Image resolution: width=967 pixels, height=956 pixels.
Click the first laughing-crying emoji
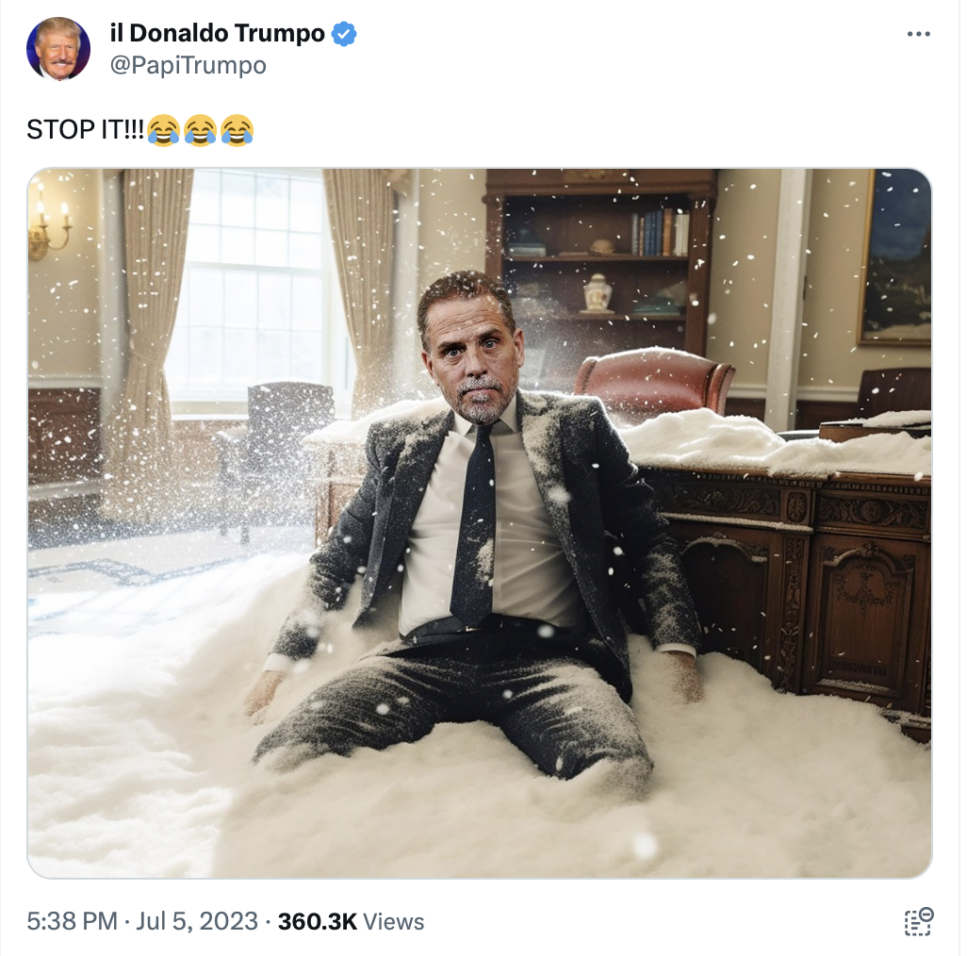pos(163,130)
